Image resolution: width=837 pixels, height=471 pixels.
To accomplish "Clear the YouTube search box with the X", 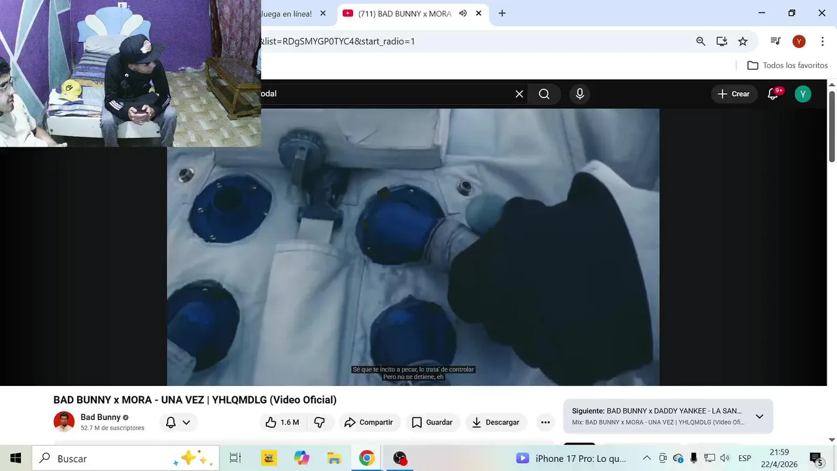I will click(x=519, y=94).
